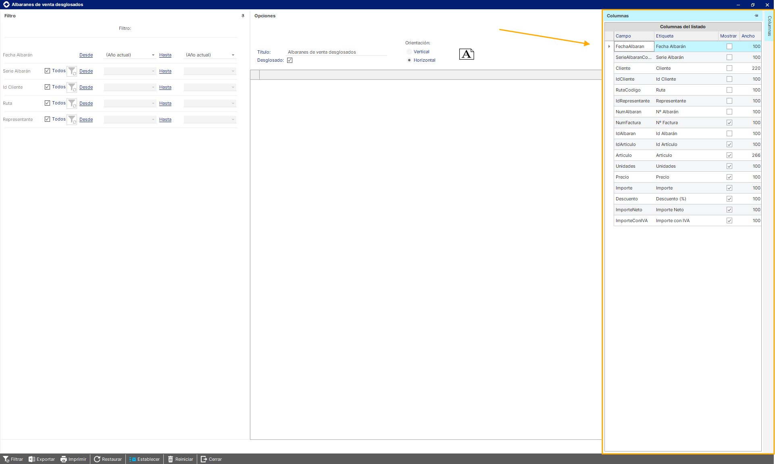Select the Vertical orientation radio button
The width and height of the screenshot is (775, 464).
[x=409, y=52]
